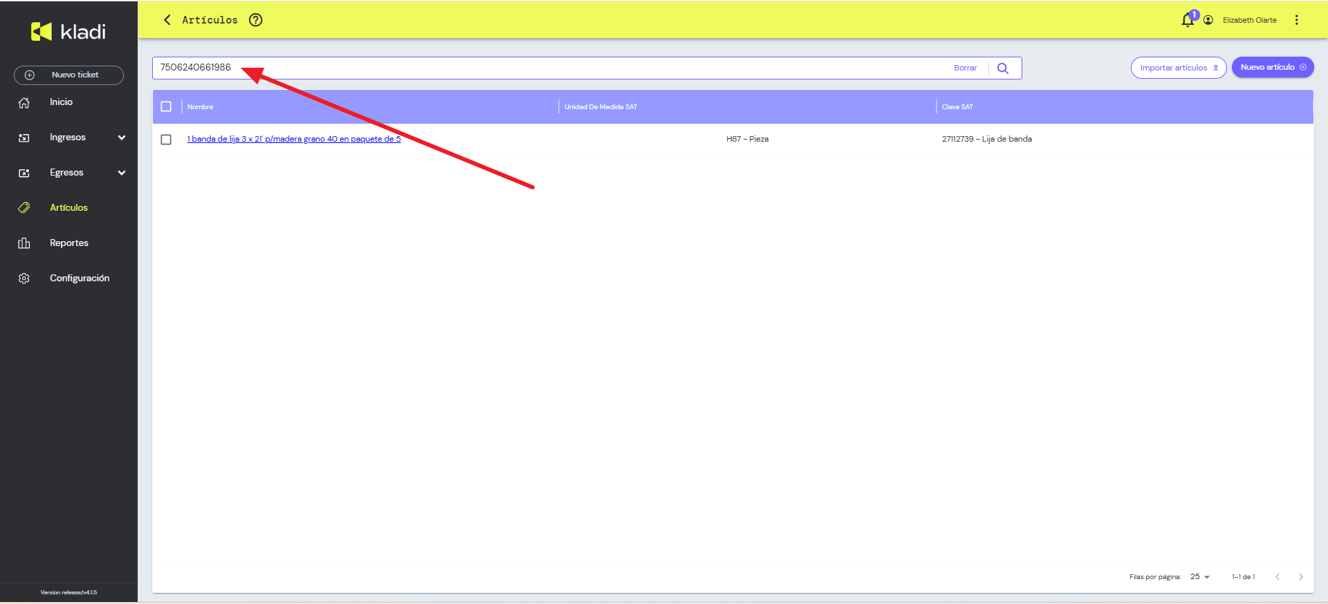Go to previous page arrow
The image size is (1328, 604).
(1278, 577)
